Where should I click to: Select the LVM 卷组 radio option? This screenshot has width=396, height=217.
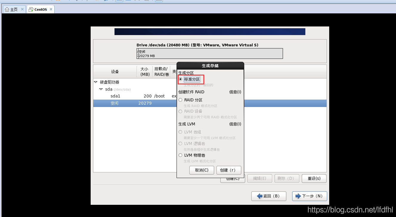click(x=180, y=132)
